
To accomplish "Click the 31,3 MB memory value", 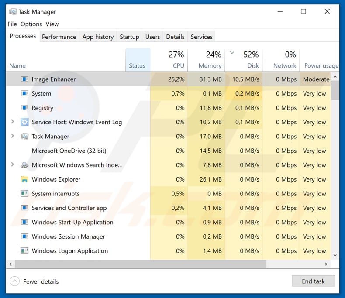I will pyautogui.click(x=210, y=79).
